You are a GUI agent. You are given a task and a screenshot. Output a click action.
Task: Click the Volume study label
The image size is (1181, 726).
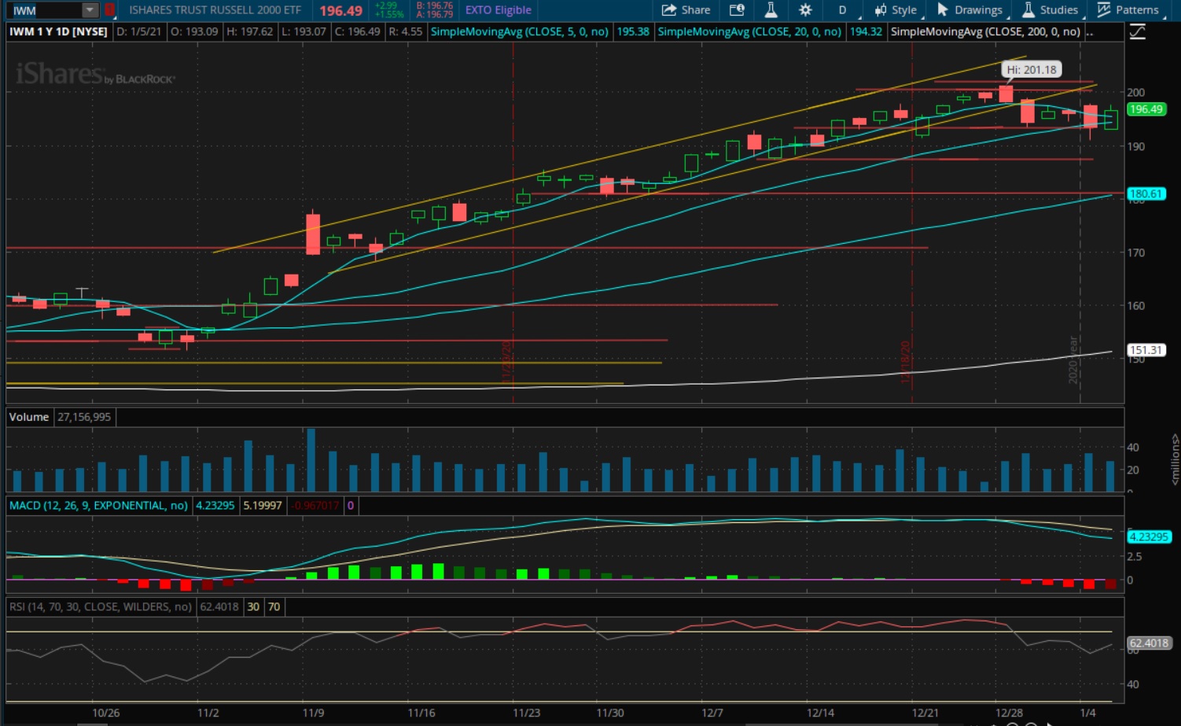(29, 417)
